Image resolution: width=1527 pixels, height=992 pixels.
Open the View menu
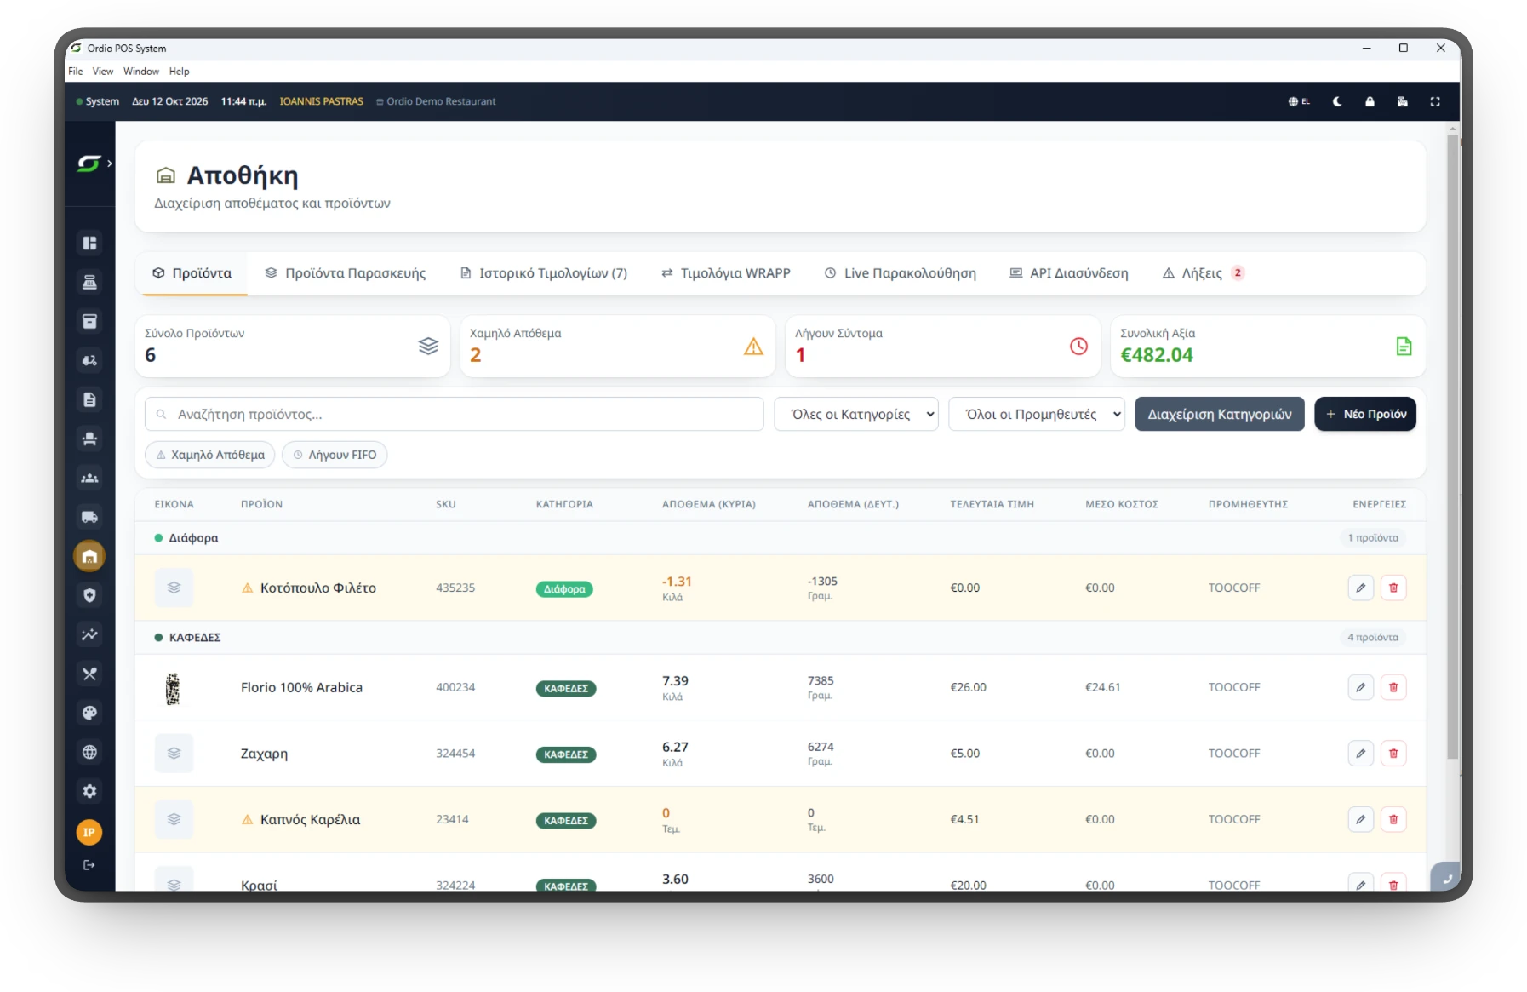coord(103,72)
